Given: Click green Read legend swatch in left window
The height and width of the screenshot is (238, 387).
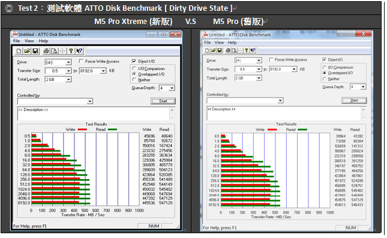Looking at the screenshot, I should click(x=112, y=129).
